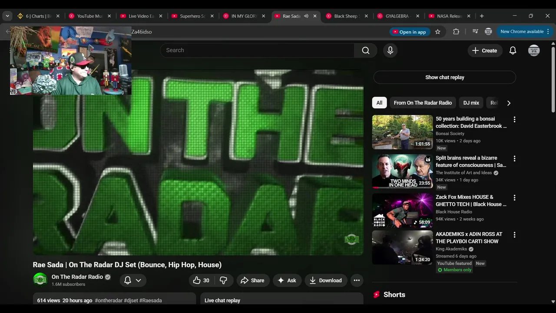
Task: Open Chrome update menu three dots
Action: (548, 32)
